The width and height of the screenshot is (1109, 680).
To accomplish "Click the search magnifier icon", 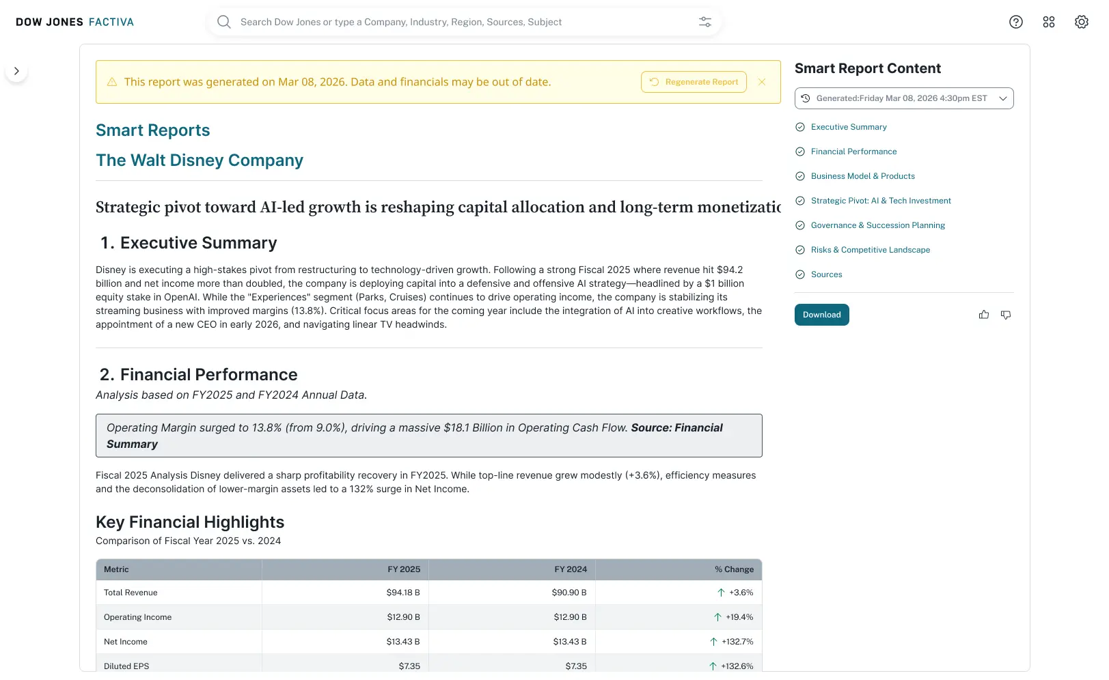I will [x=223, y=22].
